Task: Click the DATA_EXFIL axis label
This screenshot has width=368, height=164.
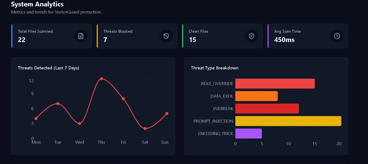Action: point(222,96)
